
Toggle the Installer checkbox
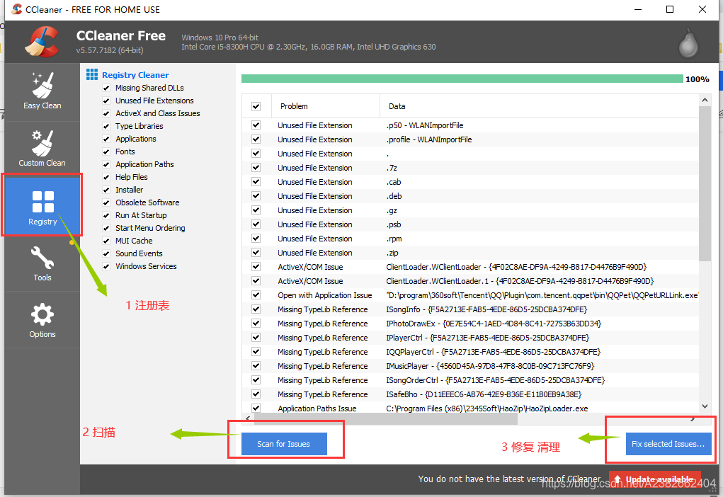pos(106,190)
